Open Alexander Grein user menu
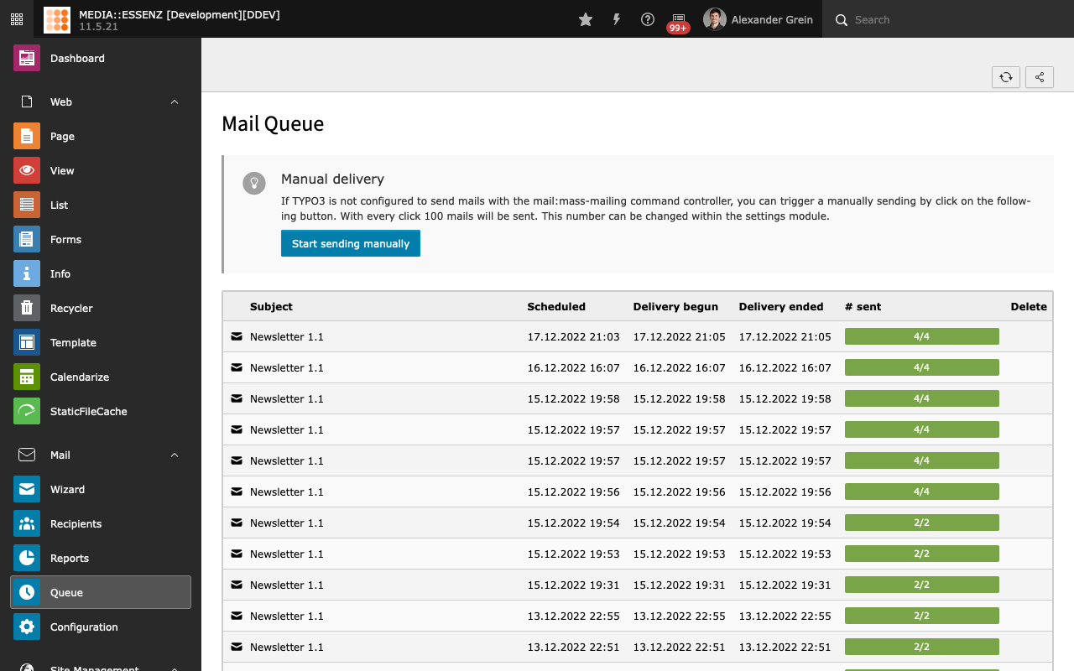 click(759, 19)
